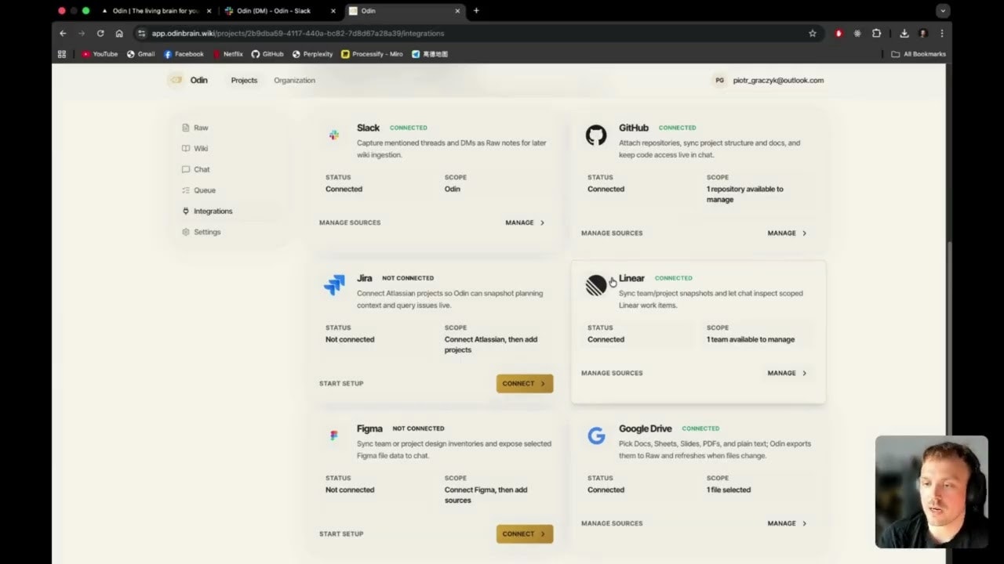Click Slack card Manage chevron arrow
This screenshot has width=1004, height=564.
(542, 222)
